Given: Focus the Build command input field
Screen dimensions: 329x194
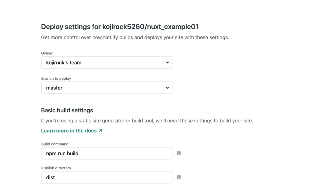Looking at the screenshot, I should 107,153.
